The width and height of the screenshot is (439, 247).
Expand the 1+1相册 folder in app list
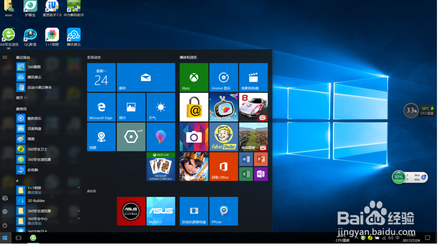point(79,188)
